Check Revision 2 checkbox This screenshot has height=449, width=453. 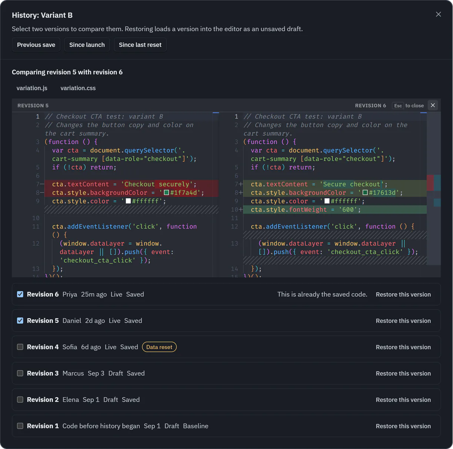click(20, 400)
